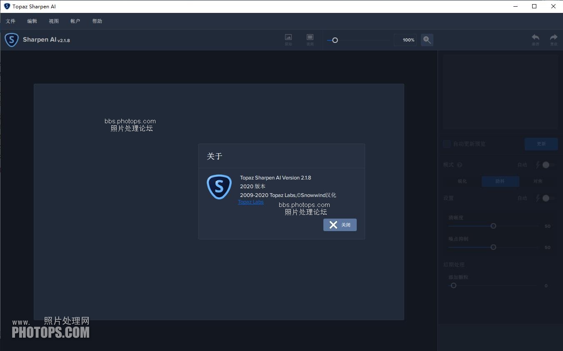Open the 文件 menu

tap(11, 21)
